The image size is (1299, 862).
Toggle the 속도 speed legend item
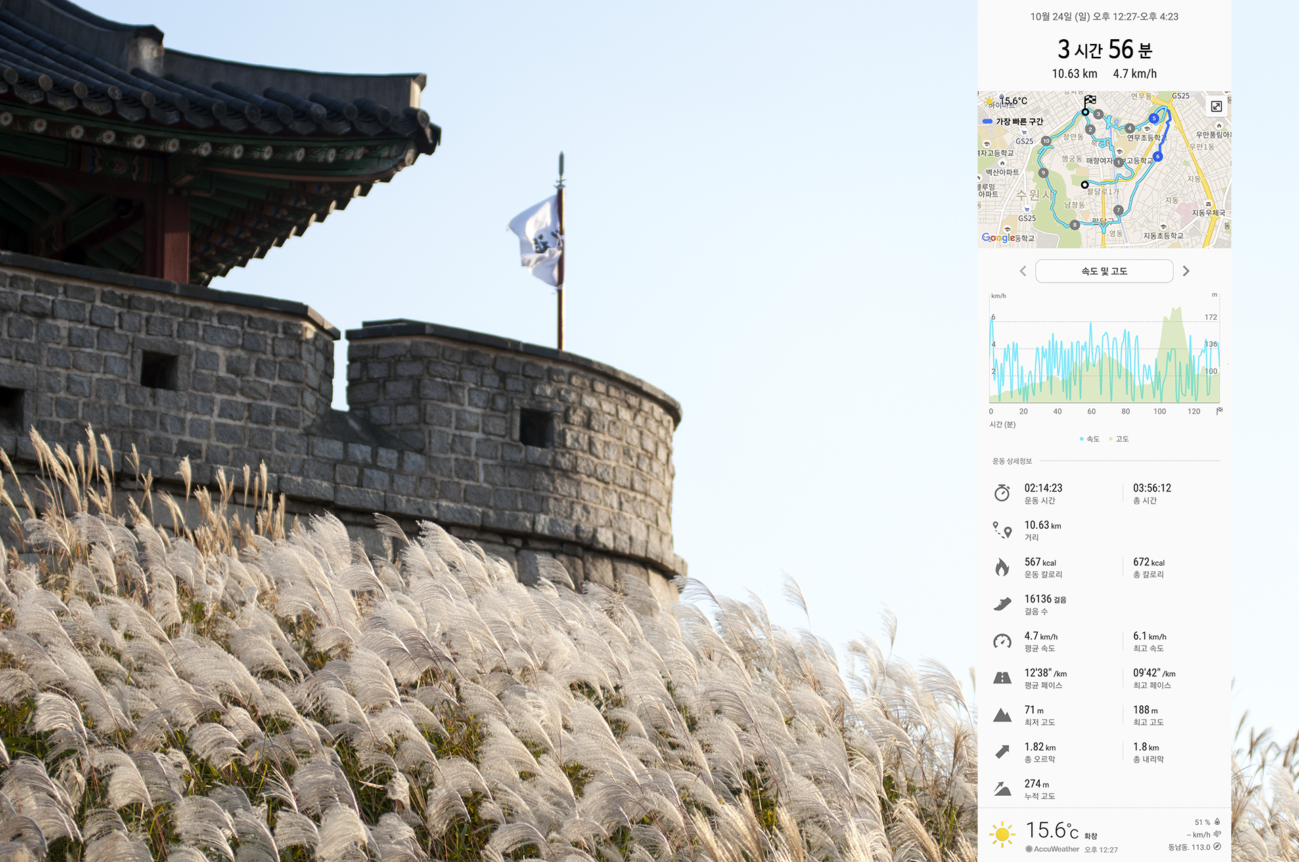tap(1090, 439)
